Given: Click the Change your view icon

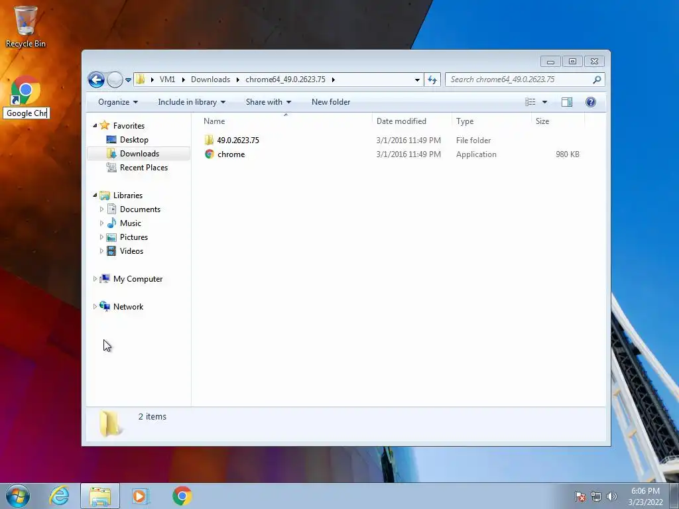Looking at the screenshot, I should pos(530,102).
